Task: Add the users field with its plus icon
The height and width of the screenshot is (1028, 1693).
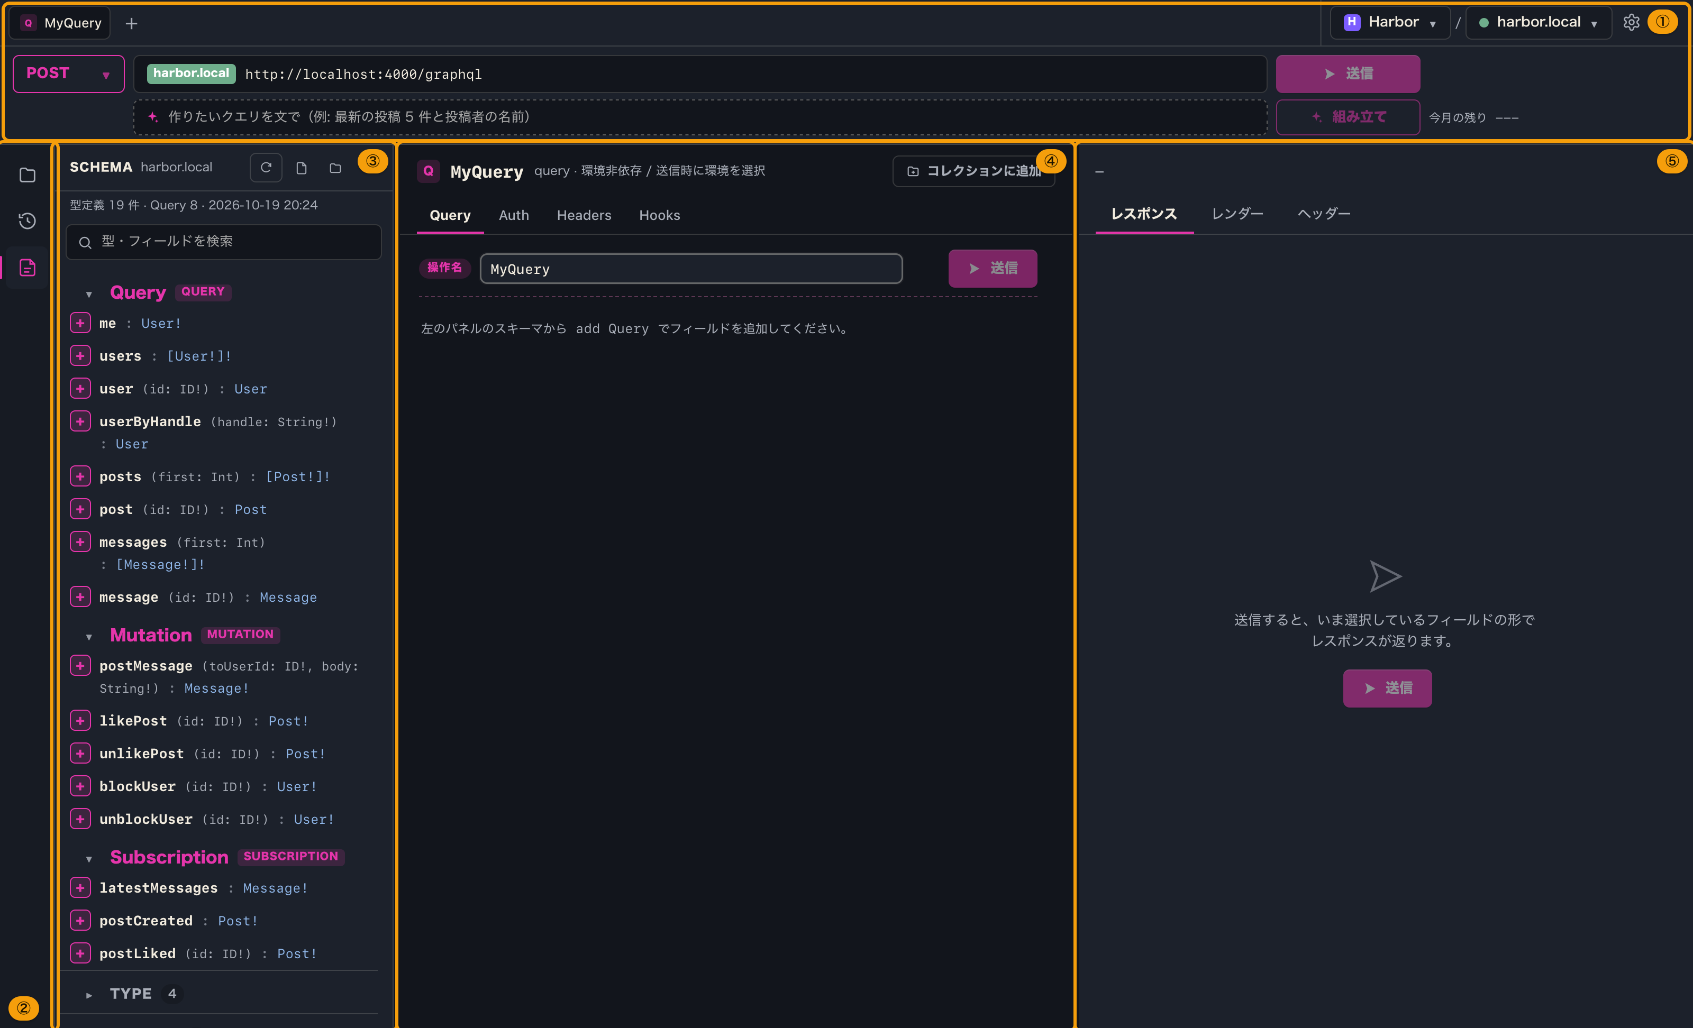Action: [x=80, y=356]
